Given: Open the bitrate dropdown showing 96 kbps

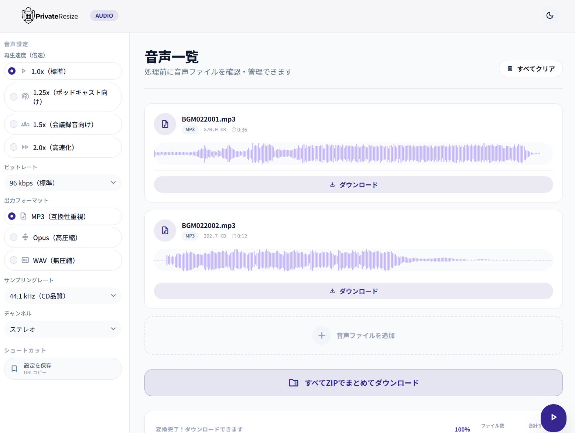Looking at the screenshot, I should [x=62, y=183].
